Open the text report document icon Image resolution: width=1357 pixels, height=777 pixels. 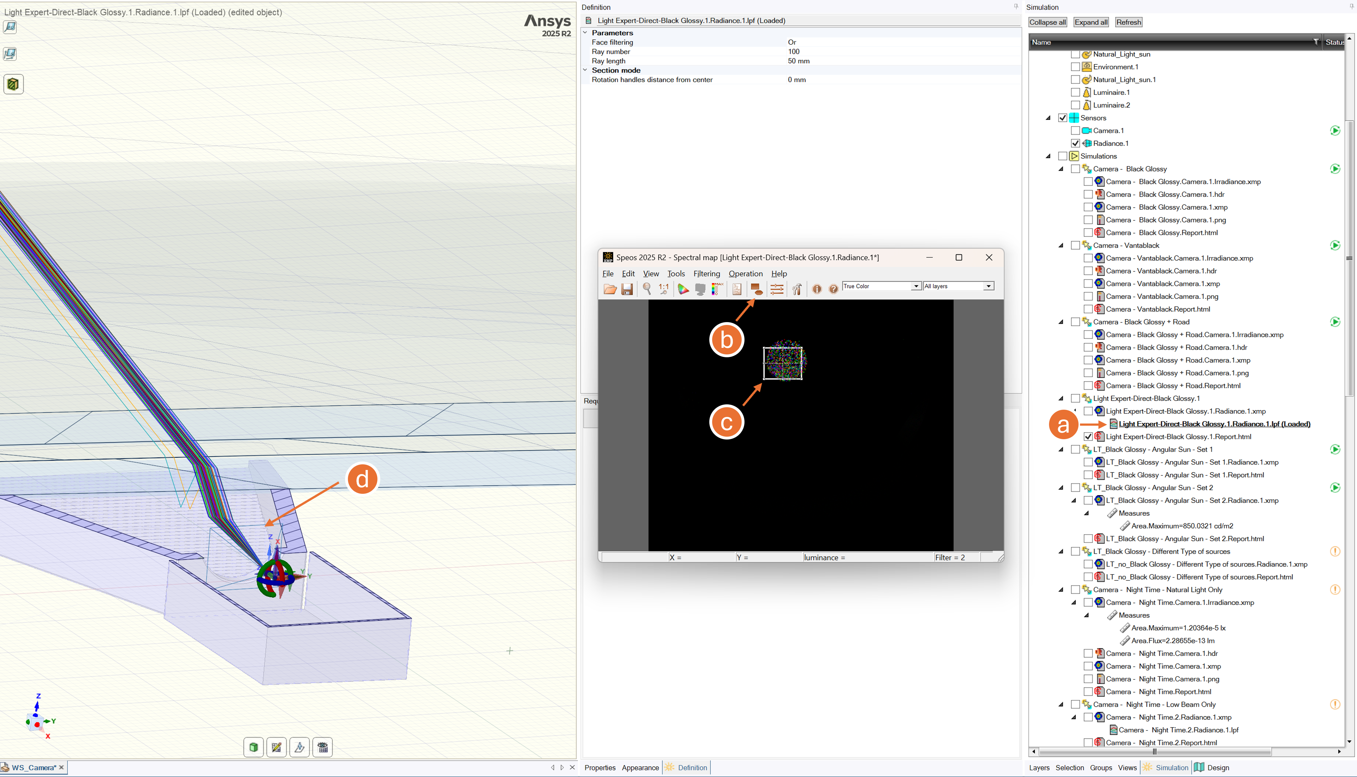737,289
